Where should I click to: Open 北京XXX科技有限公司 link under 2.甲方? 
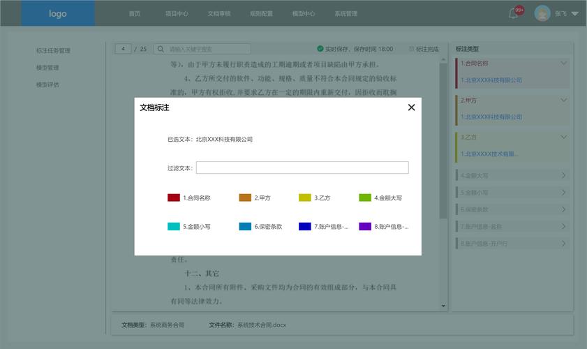[491, 117]
